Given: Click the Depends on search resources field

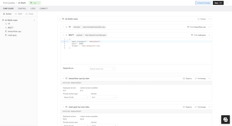Looking at the screenshot, I should pyautogui.click(x=102, y=69).
